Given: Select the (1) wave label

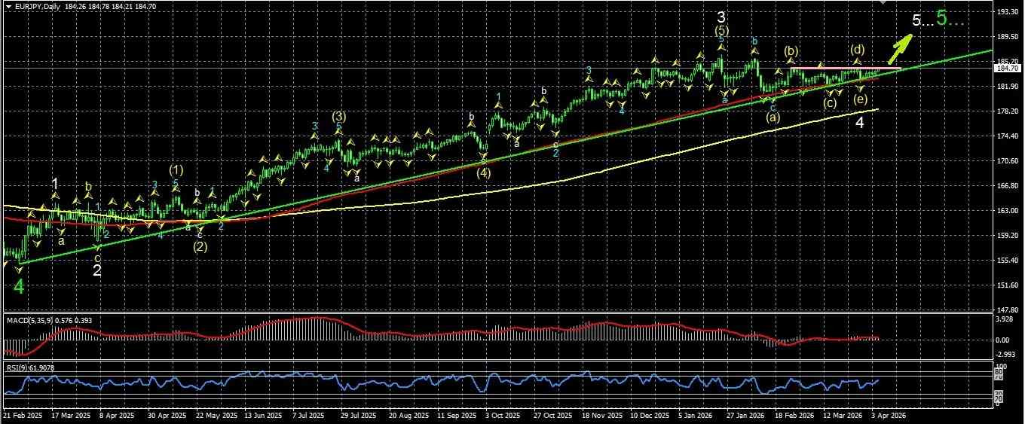Looking at the screenshot, I should (176, 170).
